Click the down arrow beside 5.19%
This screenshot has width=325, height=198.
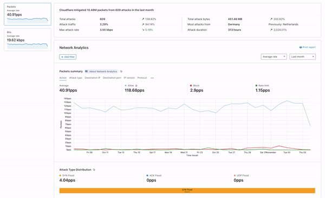143,30
